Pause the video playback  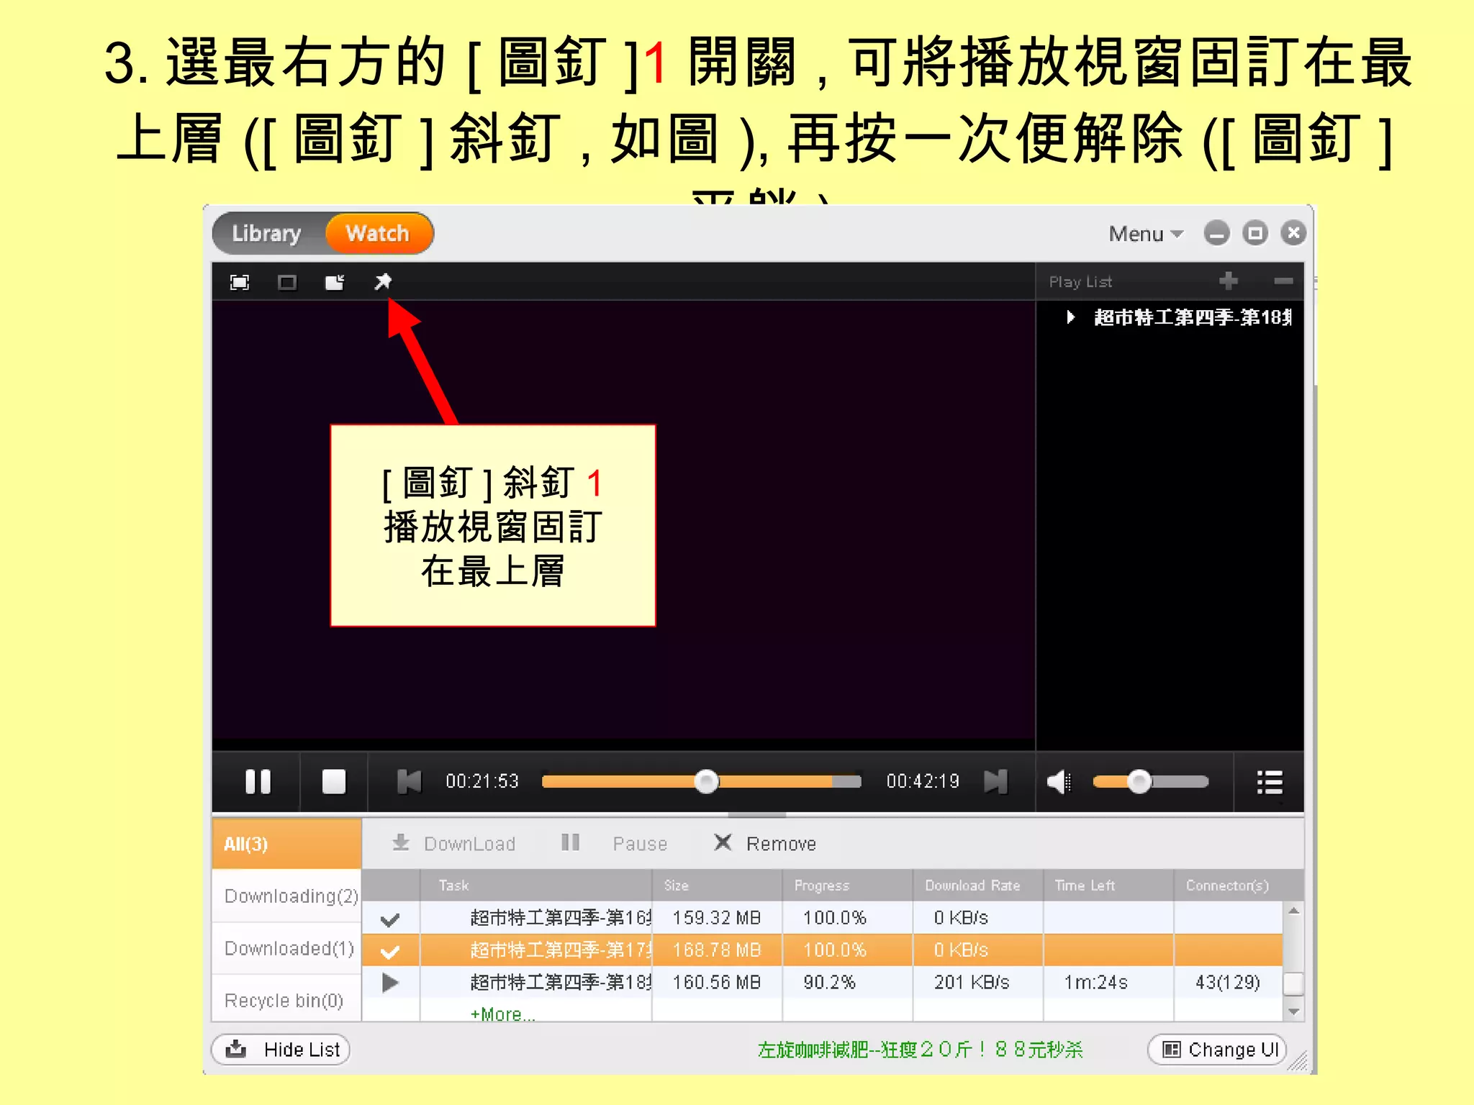tap(258, 781)
